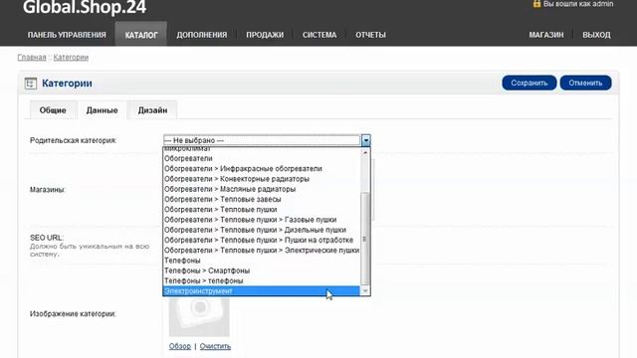Choose Обогреватели > Инфракрасные обогреватели option
This screenshot has height=358, width=637.
click(x=262, y=168)
